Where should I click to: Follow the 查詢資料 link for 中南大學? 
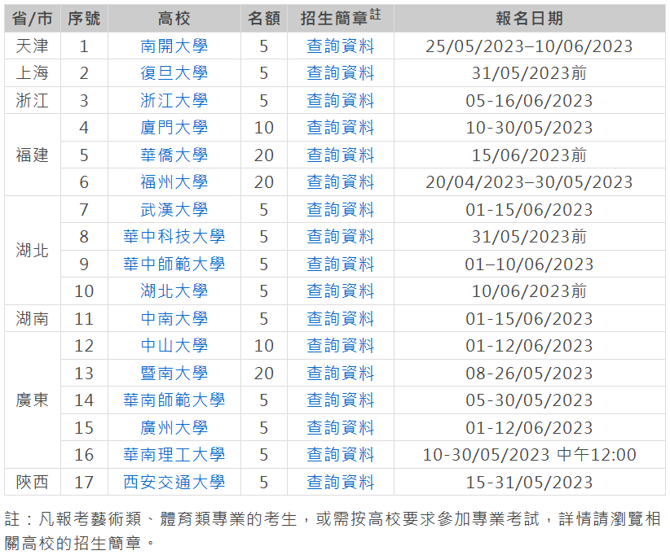tap(341, 319)
